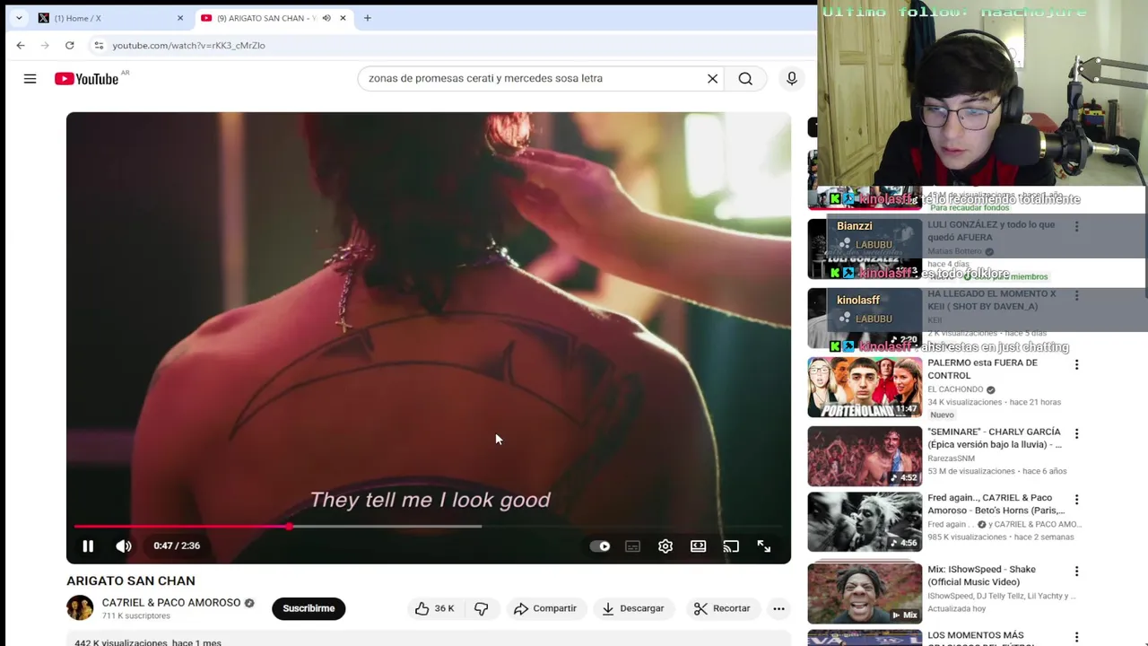Run the search with the magnifier button
The width and height of the screenshot is (1148, 646).
point(745,79)
